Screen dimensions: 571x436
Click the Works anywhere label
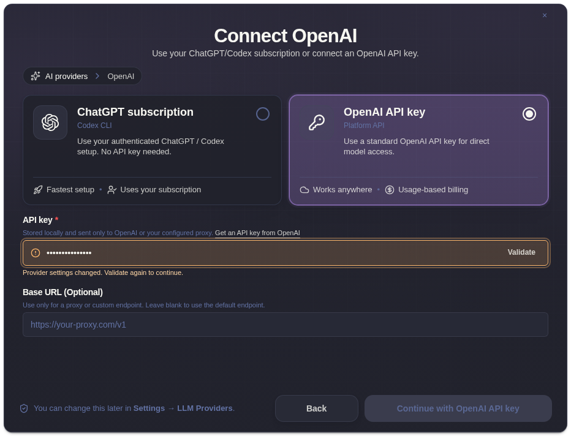(x=342, y=190)
